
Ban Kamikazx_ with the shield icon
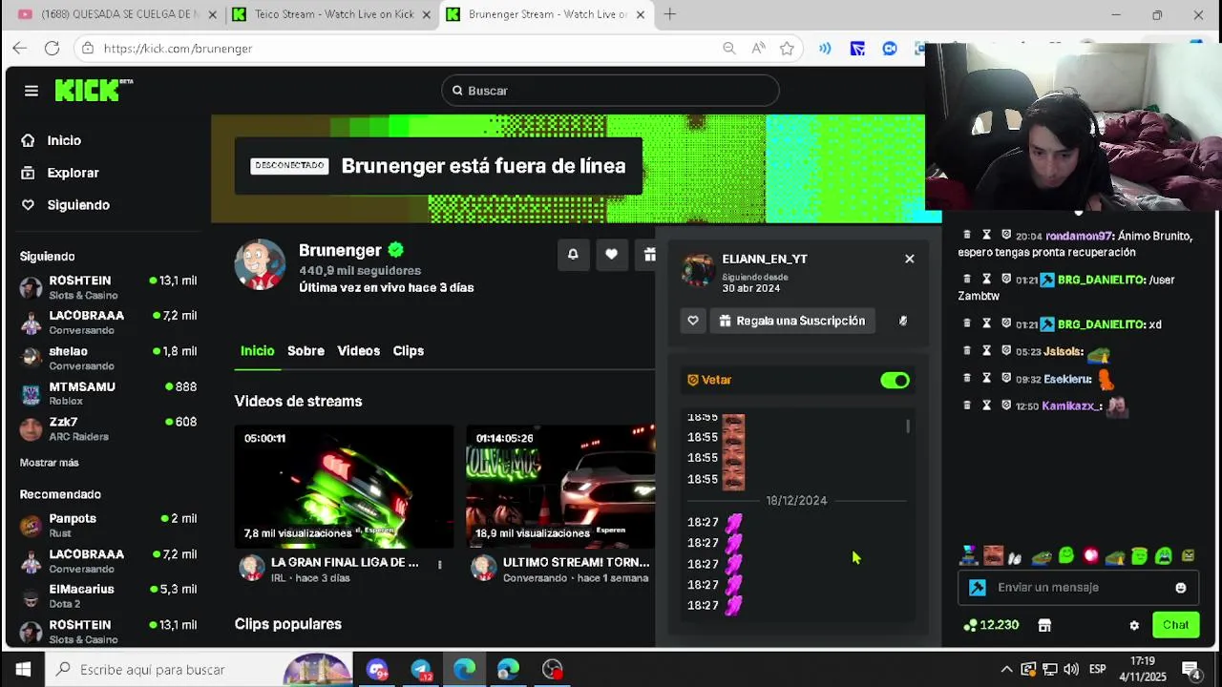pyautogui.click(x=1006, y=406)
